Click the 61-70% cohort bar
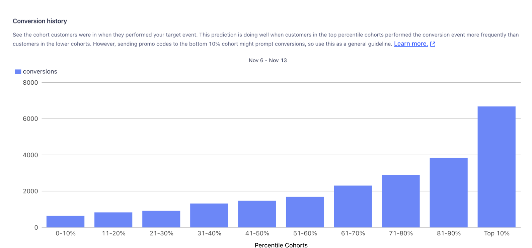The width and height of the screenshot is (532, 248). point(353,206)
